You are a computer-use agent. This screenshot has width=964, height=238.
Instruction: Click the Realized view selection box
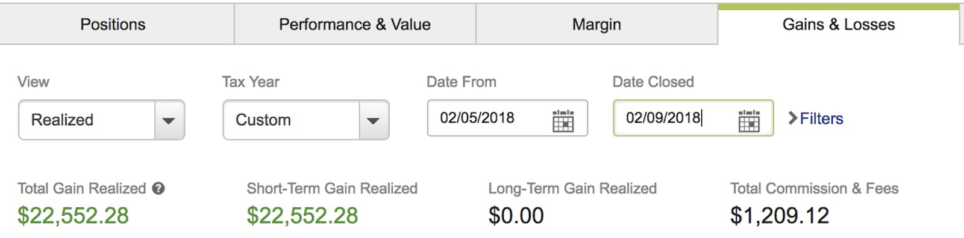coord(101,120)
